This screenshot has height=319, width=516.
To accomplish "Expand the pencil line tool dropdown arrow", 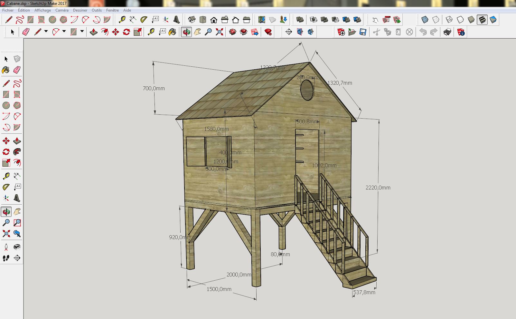I will pos(46,32).
